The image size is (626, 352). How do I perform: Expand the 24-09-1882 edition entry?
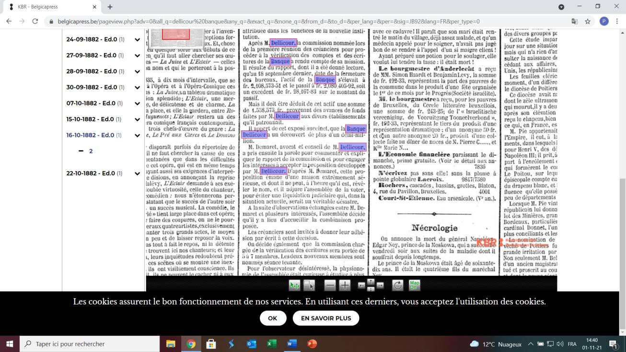(137, 40)
